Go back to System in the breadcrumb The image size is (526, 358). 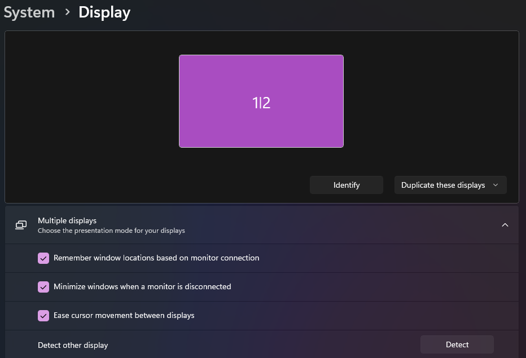point(29,12)
